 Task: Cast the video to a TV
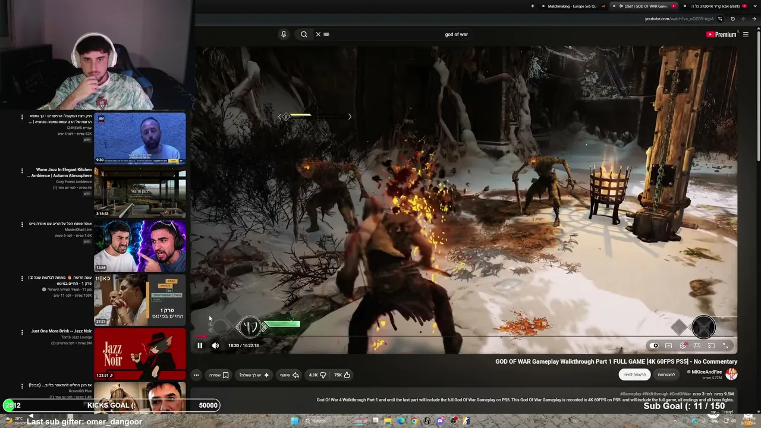pyautogui.click(x=711, y=345)
